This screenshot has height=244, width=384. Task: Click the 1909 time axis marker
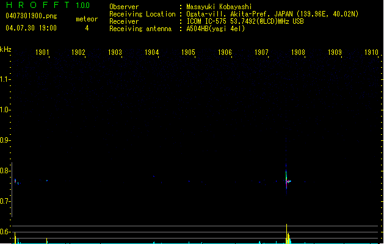coord(335,52)
